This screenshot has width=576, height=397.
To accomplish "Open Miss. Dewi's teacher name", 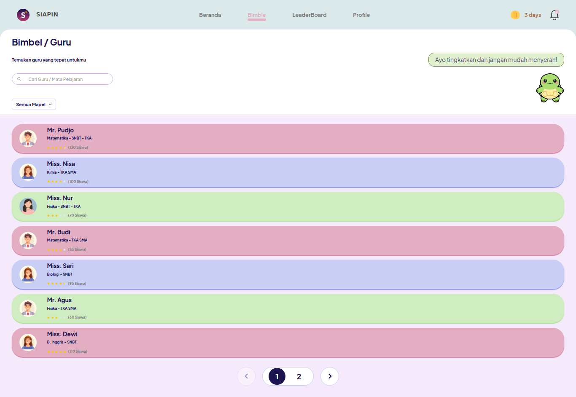I will (x=62, y=334).
